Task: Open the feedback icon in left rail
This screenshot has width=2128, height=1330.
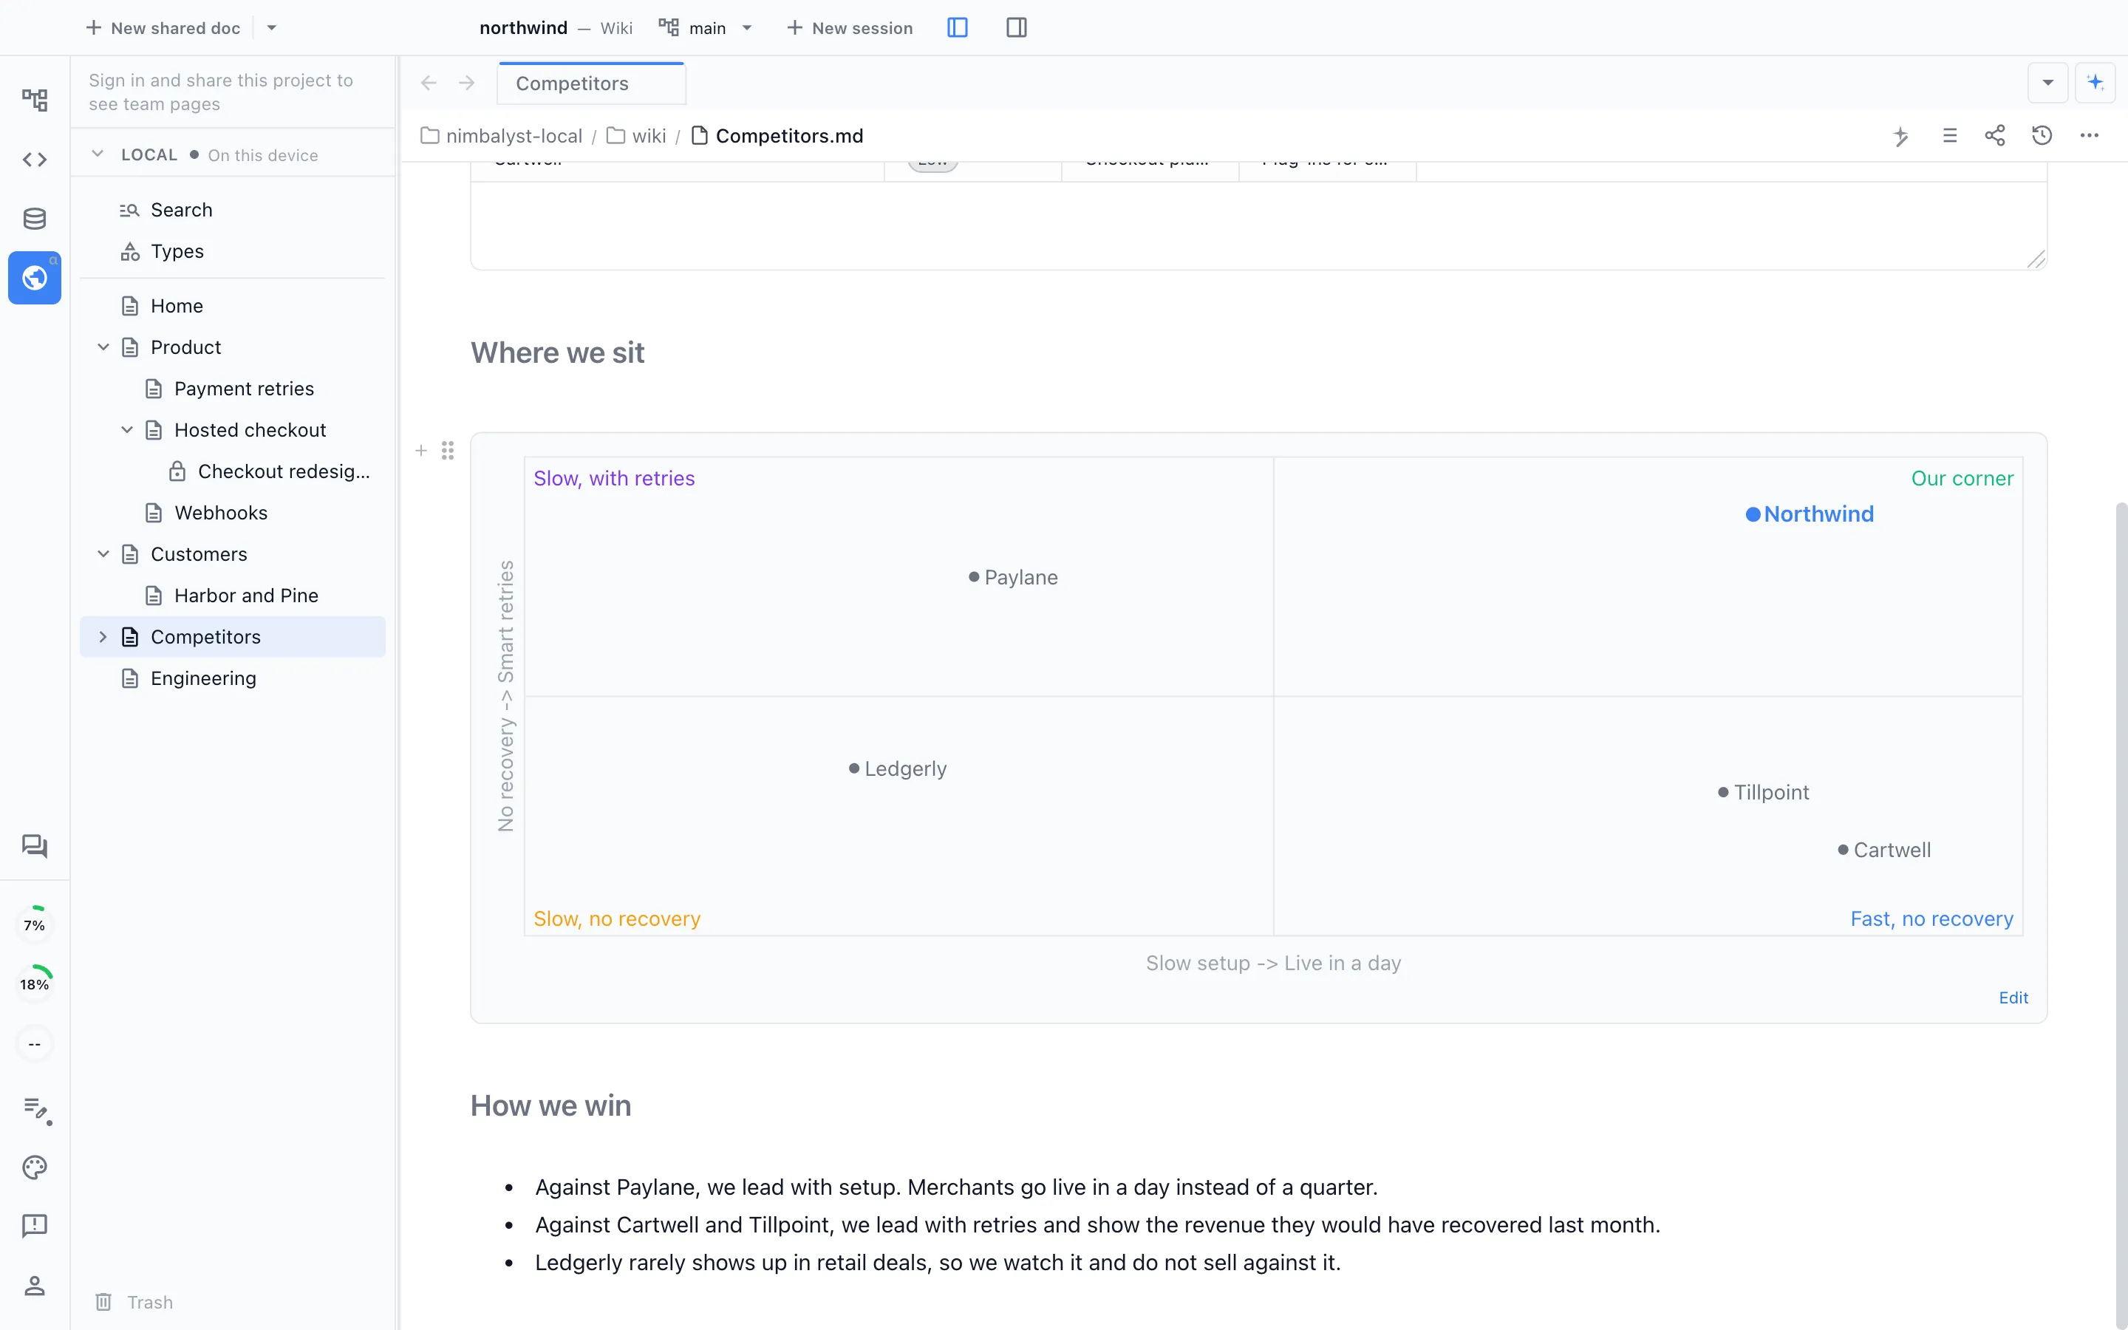Action: coord(34,1225)
